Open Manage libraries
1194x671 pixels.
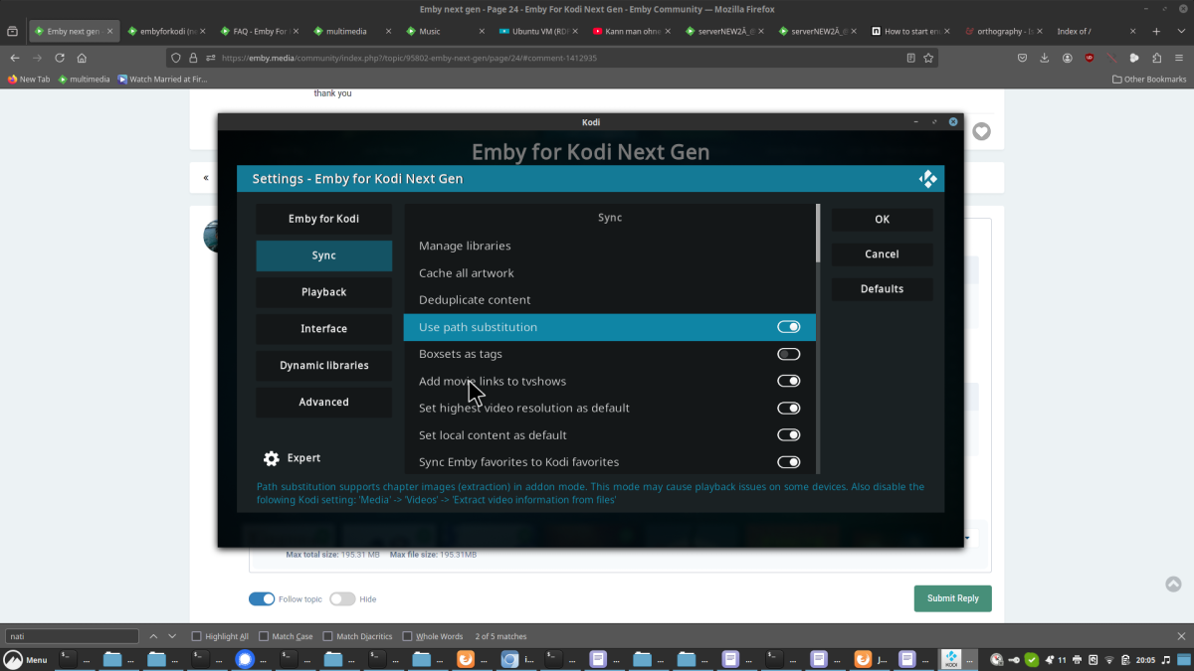[x=609, y=246]
